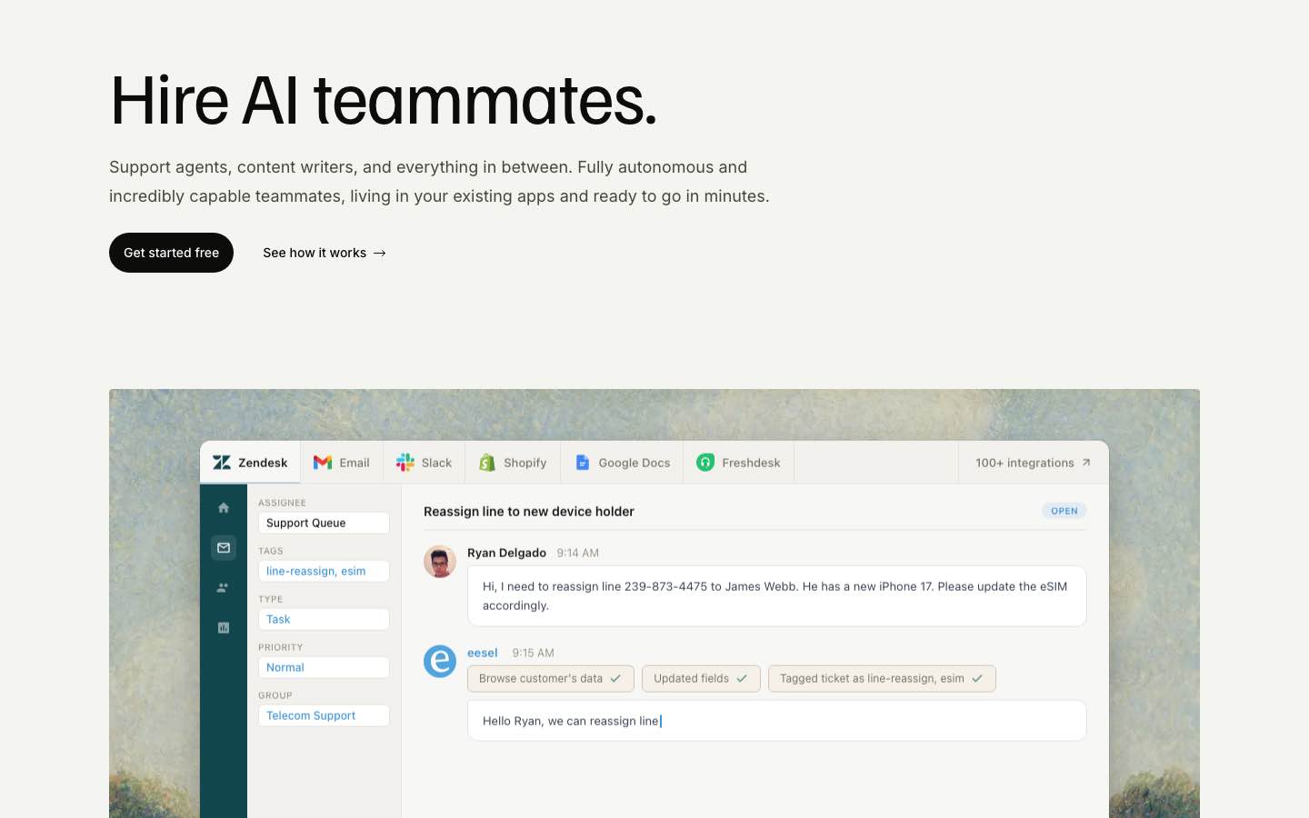The width and height of the screenshot is (1309, 818).
Task: Switch to the Slack tab
Action: pos(424,463)
